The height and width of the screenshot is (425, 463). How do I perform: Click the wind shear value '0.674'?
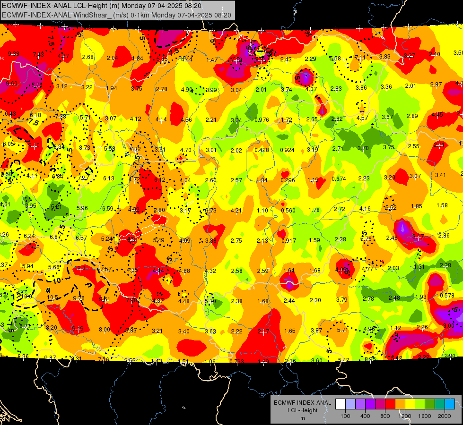339,178
